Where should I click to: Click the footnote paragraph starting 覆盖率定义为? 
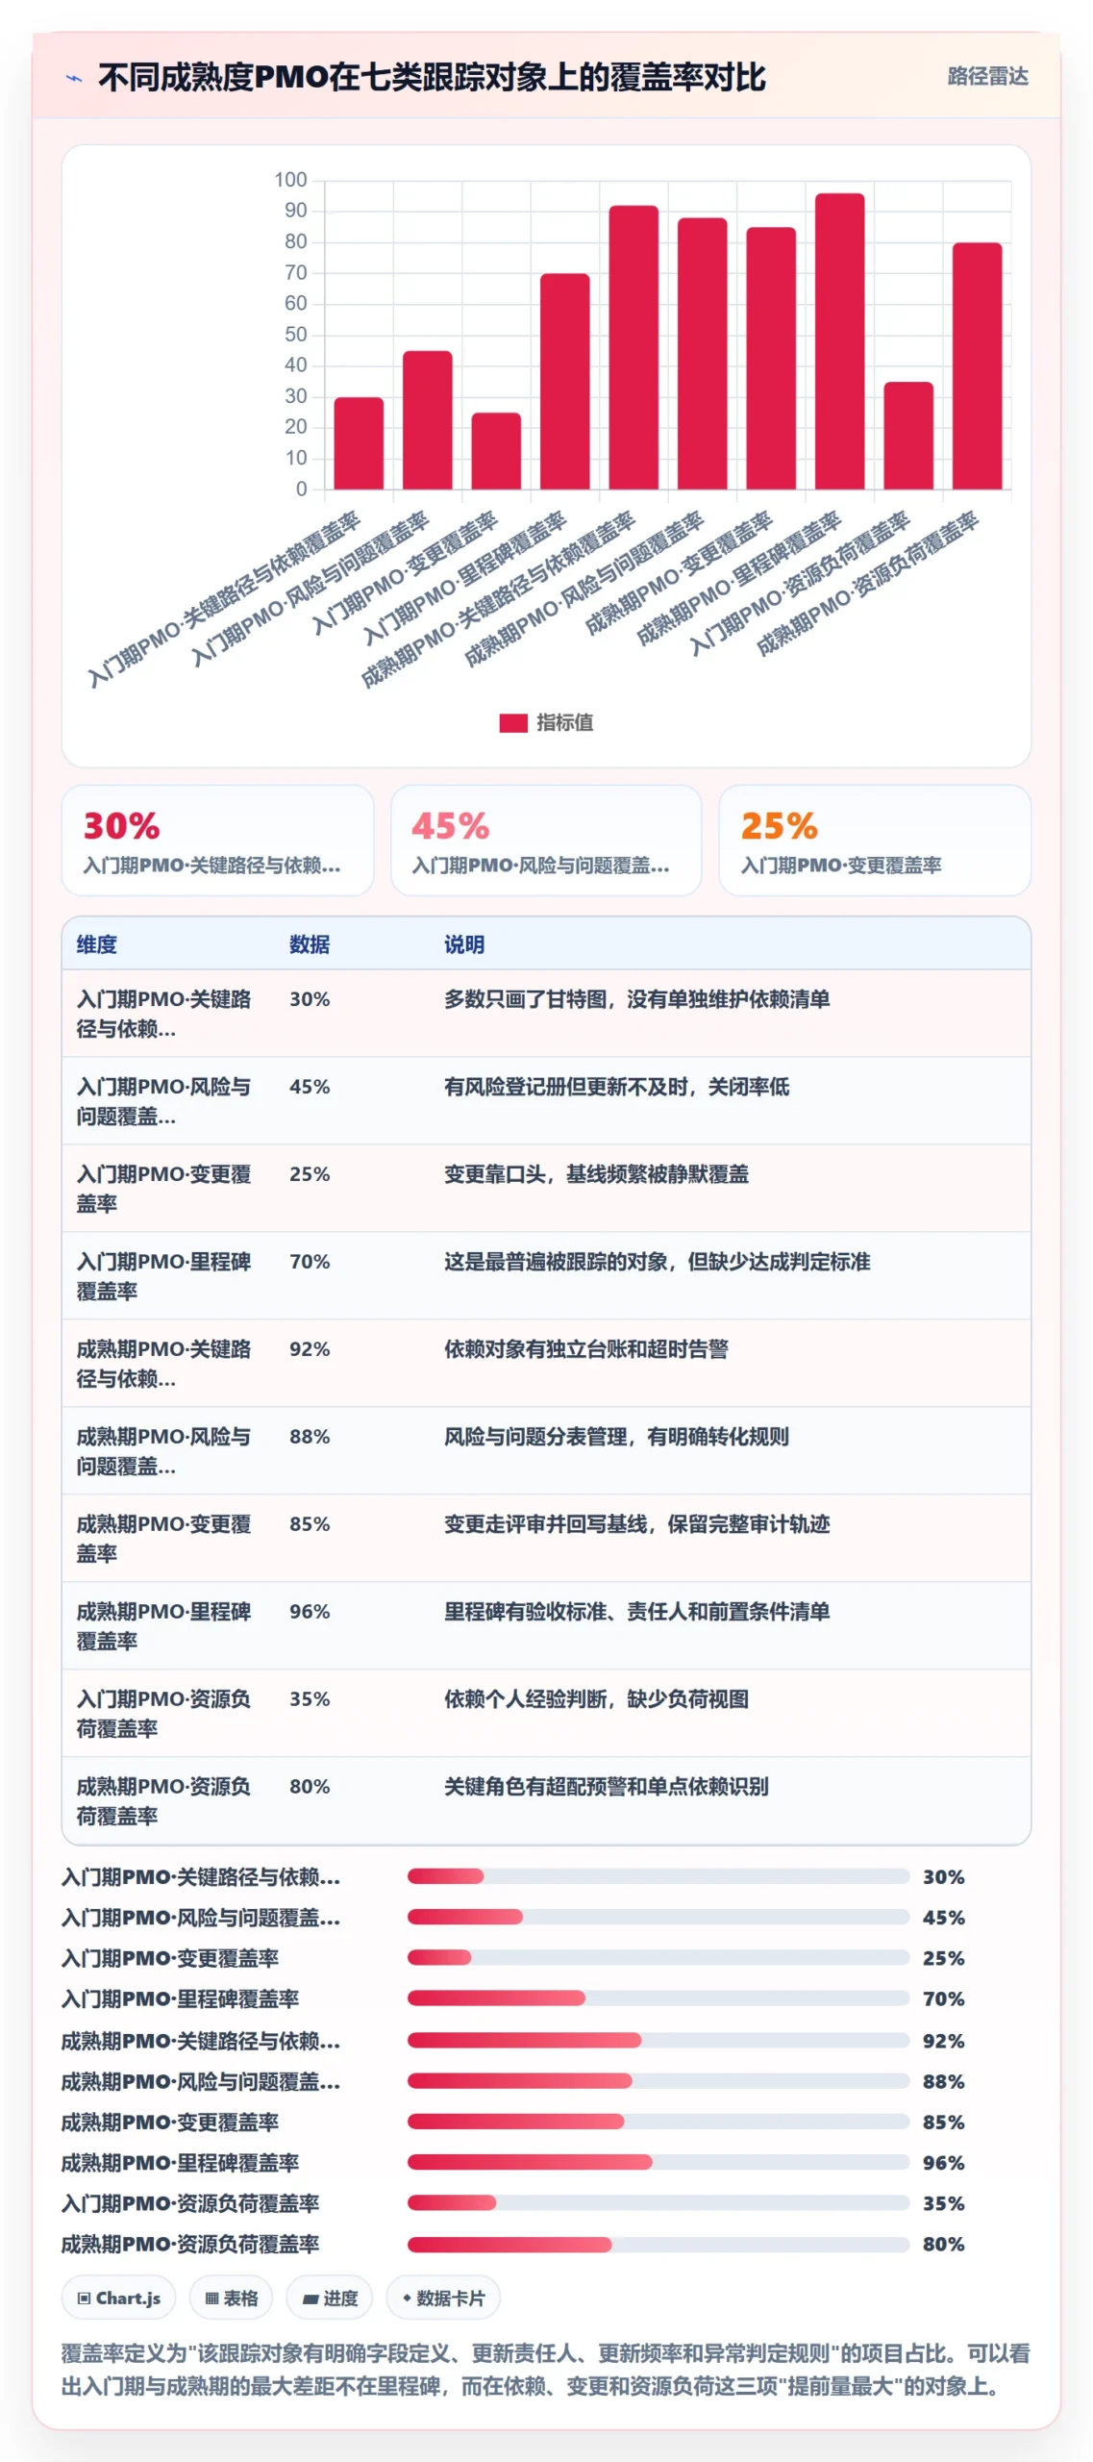(x=546, y=2370)
